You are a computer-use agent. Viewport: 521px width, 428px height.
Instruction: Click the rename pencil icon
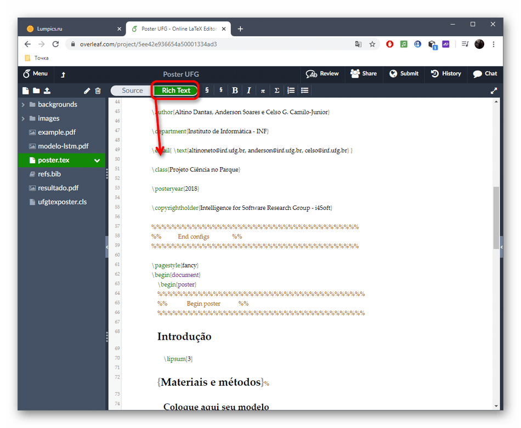pos(87,91)
